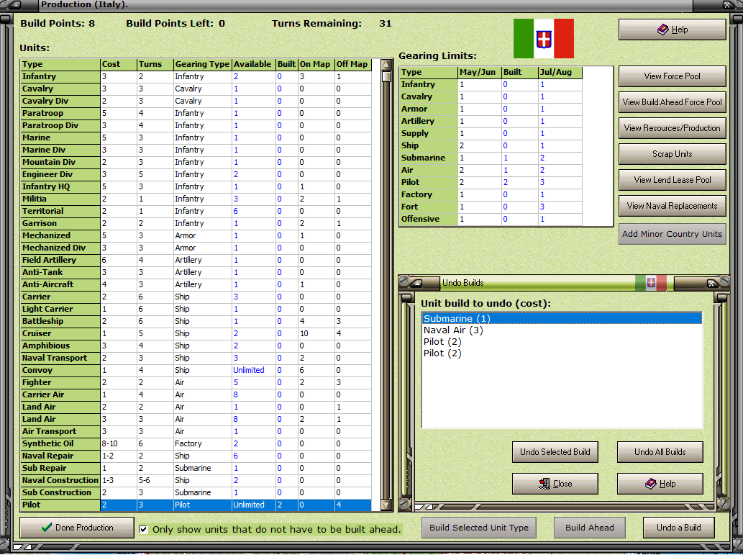Open View Force Pool
This screenshot has height=555, width=743.
(x=672, y=76)
